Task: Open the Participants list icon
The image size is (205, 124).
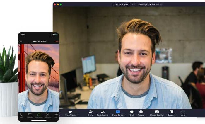Action: [102, 112]
